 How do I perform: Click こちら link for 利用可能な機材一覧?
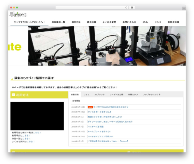click(x=37, y=133)
